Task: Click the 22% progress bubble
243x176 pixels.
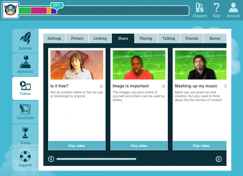Action: 57,5
